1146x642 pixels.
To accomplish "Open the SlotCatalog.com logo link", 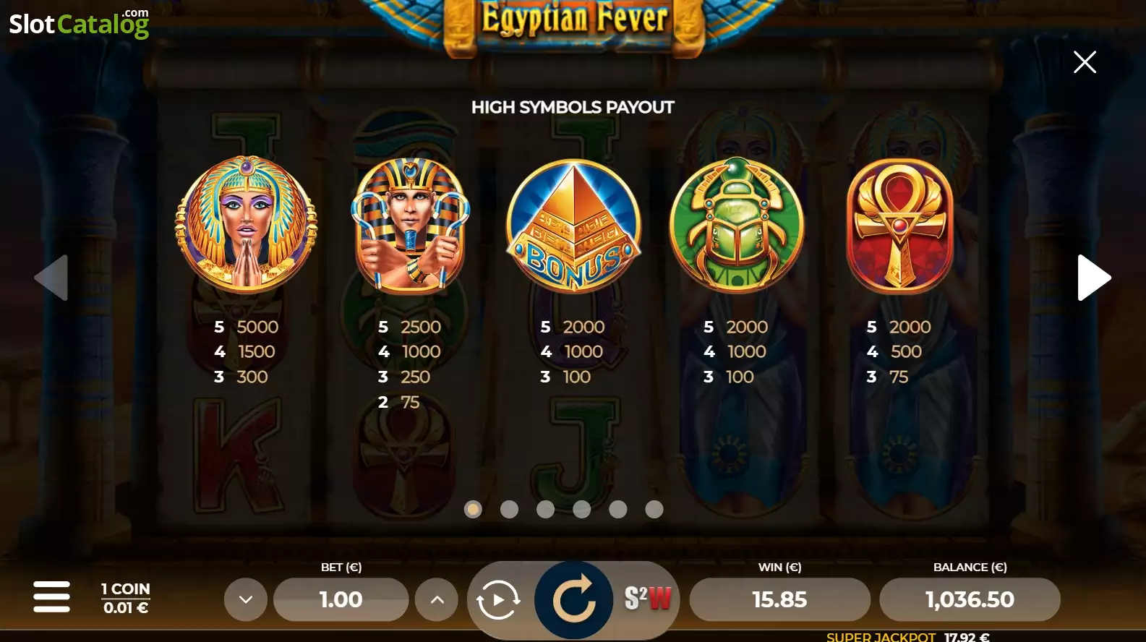I will click(x=79, y=23).
